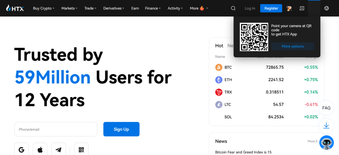Screen dimensions: 339x155
Task: Click the BTC change +0.55%
Action: click(311, 68)
